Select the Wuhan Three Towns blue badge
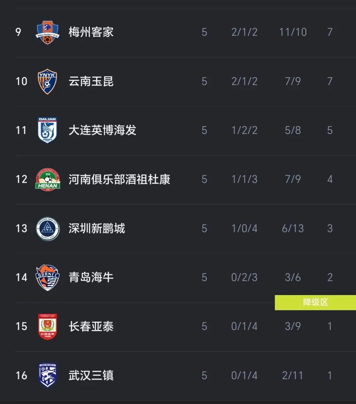Viewport: 356px width, 404px height. tap(48, 375)
